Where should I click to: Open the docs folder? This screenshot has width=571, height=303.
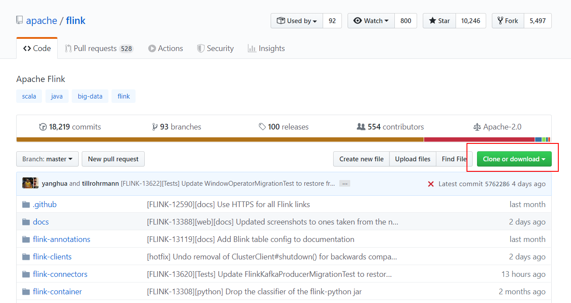[x=41, y=222]
